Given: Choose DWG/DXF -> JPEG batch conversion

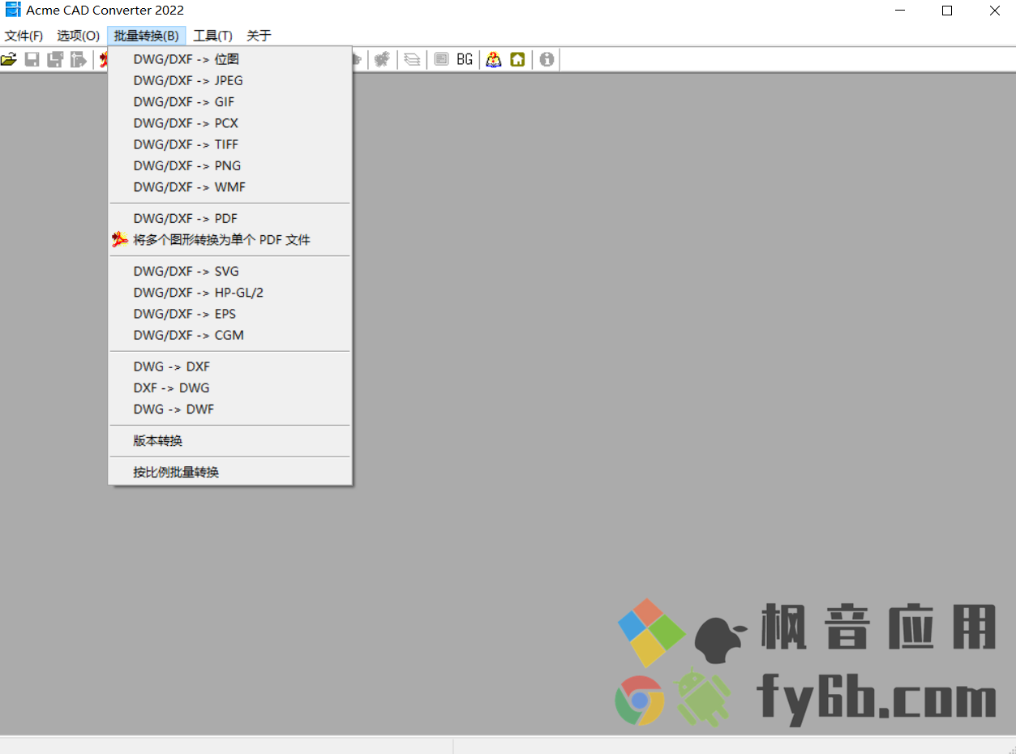Looking at the screenshot, I should (230, 80).
